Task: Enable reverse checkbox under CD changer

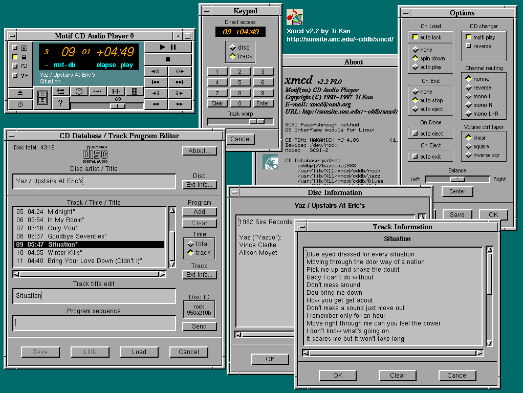Action: click(468, 46)
